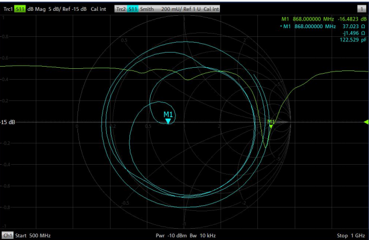Click 'Start 500 MHz' frequency field
Image resolution: width=369 pixels, height=240 pixels.
tap(33, 236)
